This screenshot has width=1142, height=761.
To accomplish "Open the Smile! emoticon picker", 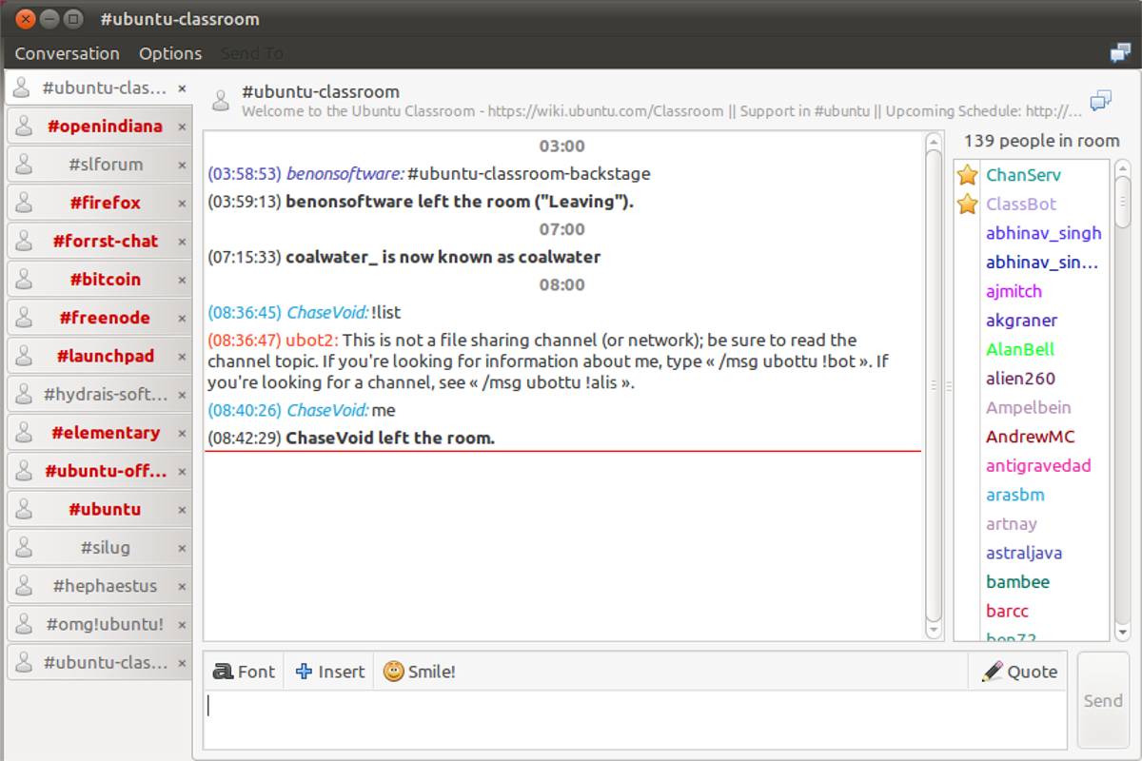I will pos(393,671).
